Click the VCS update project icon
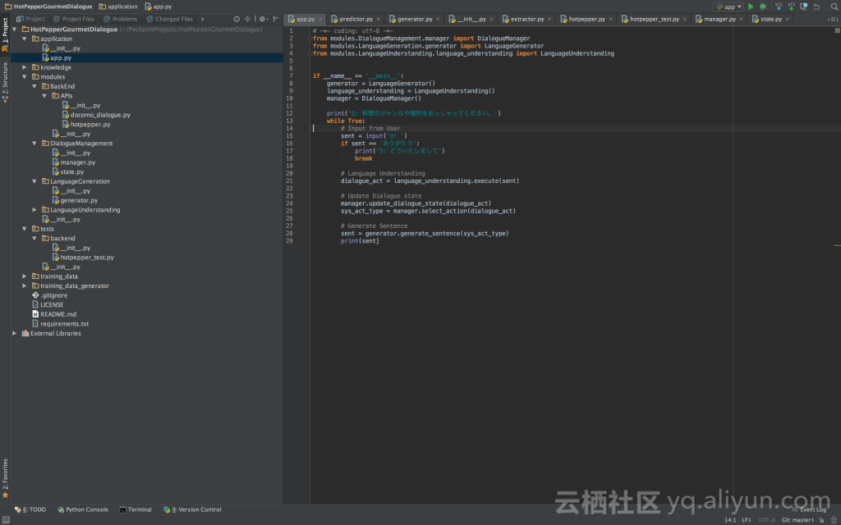The image size is (841, 525). (779, 7)
